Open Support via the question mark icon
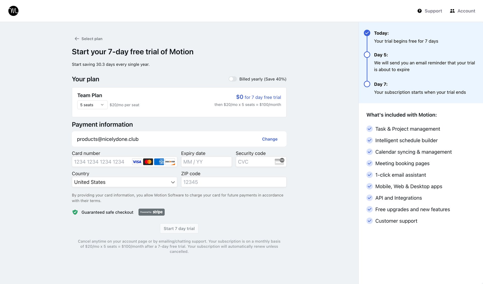This screenshot has height=284, width=483. (x=419, y=11)
